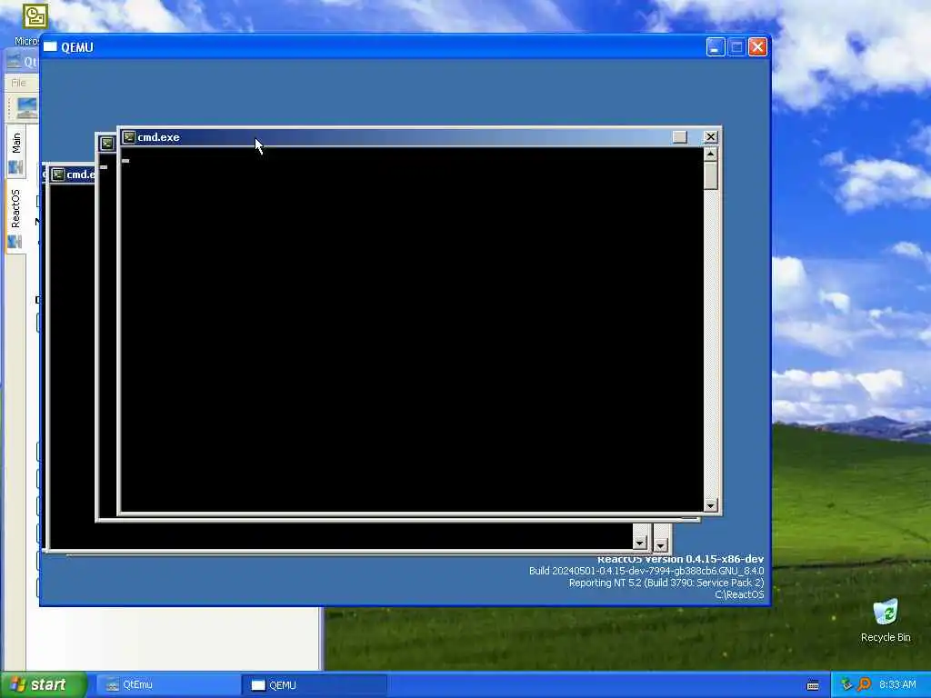931x698 pixels.
Task: Click the QEMU window title icon
Action: pos(51,47)
